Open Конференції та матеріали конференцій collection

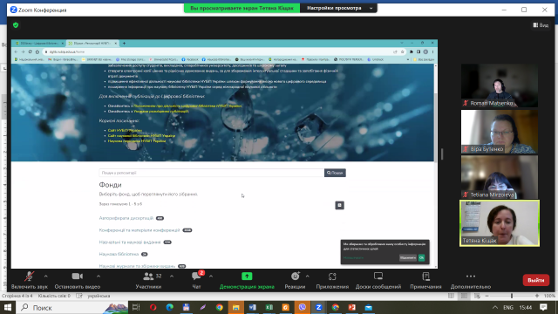click(139, 230)
